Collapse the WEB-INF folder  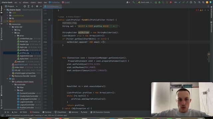tap(10, 27)
